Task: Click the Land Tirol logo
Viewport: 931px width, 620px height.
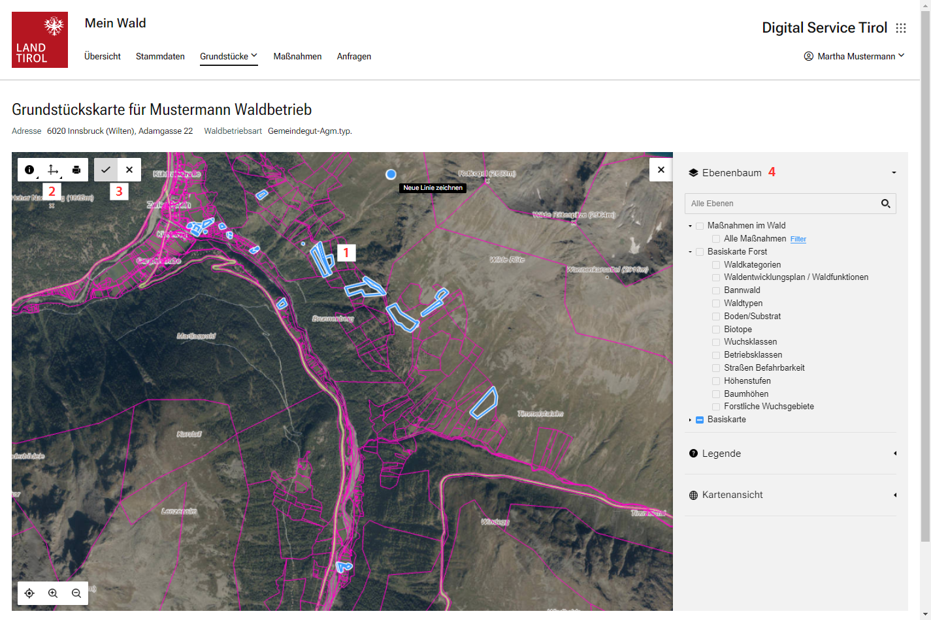Action: click(40, 40)
